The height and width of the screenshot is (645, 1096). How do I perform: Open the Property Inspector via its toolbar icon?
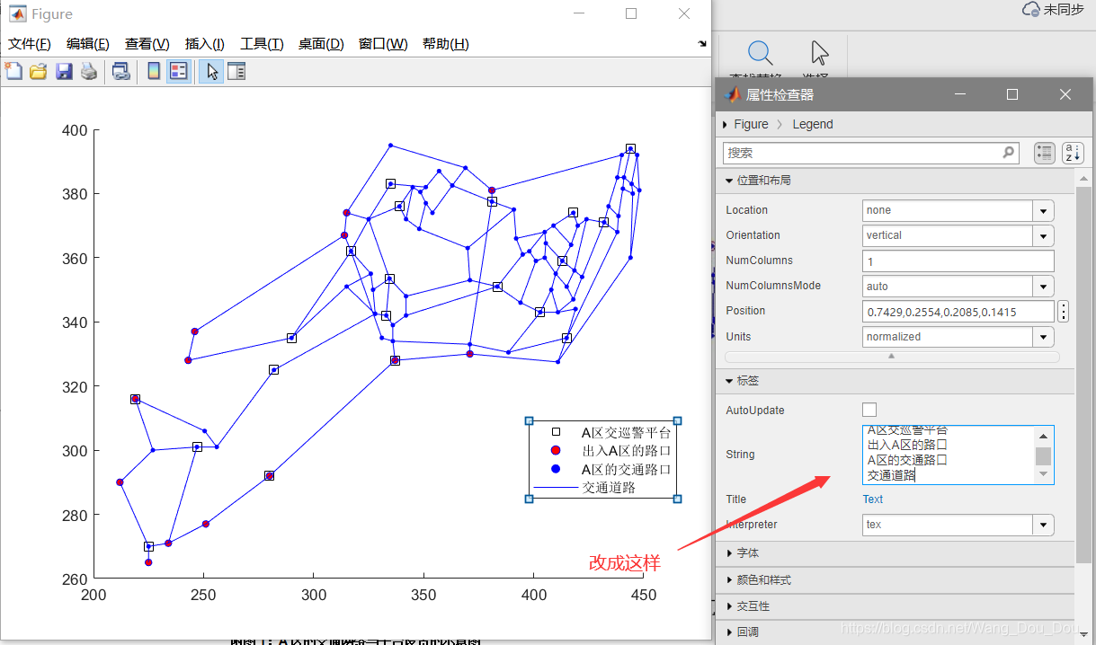click(x=236, y=71)
